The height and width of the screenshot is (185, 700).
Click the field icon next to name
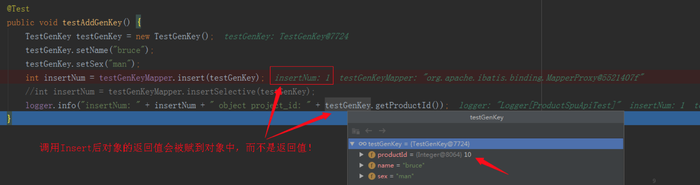[x=372, y=165]
